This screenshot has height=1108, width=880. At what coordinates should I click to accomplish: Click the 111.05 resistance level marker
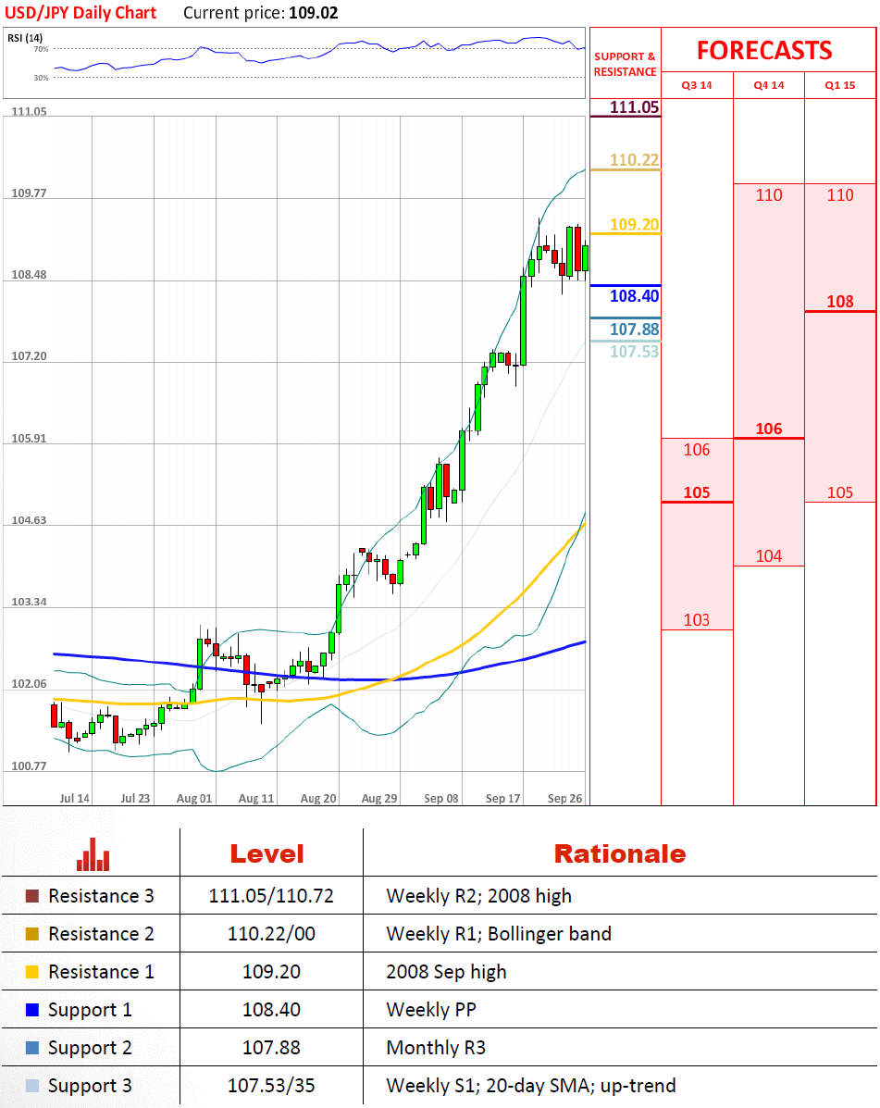(634, 107)
